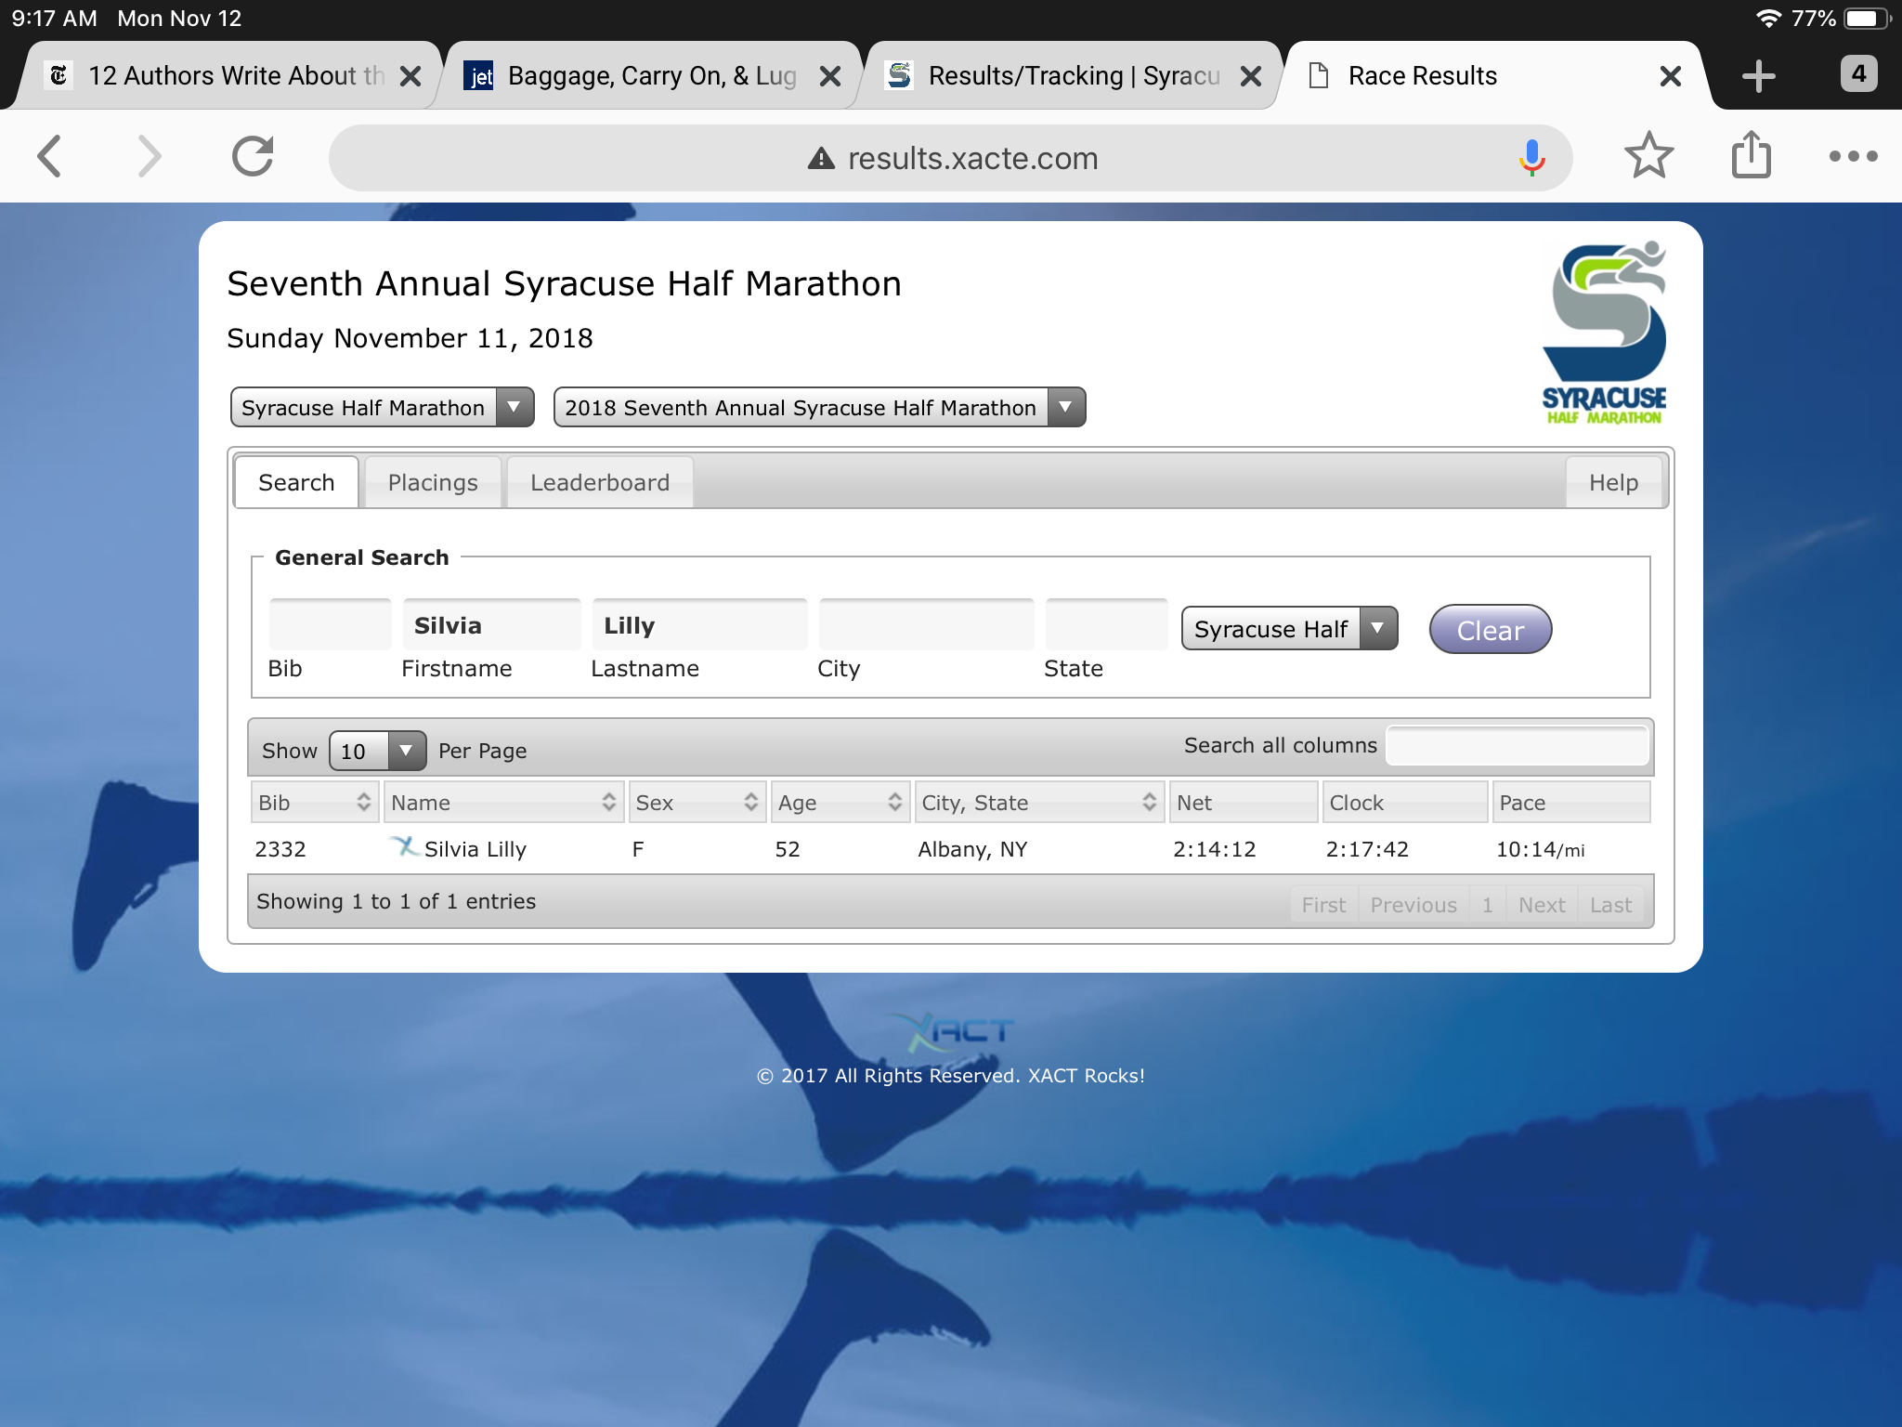The height and width of the screenshot is (1427, 1902).
Task: Open a new tab with plus icon
Action: click(x=1758, y=76)
